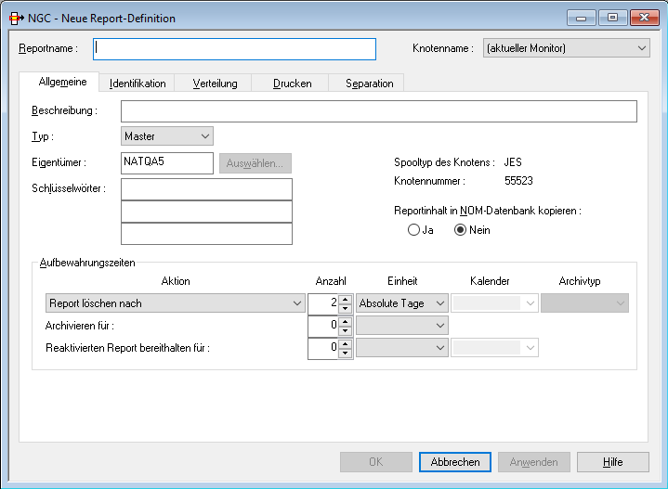Increase the 'Reaktivierten Report' Anzahl value
The height and width of the screenshot is (489, 668).
345,343
